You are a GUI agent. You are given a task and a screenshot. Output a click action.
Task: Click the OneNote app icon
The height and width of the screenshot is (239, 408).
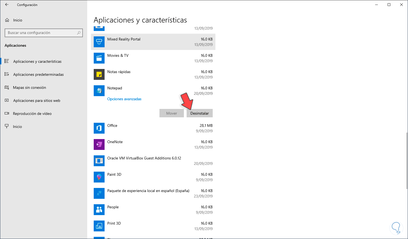(99, 144)
